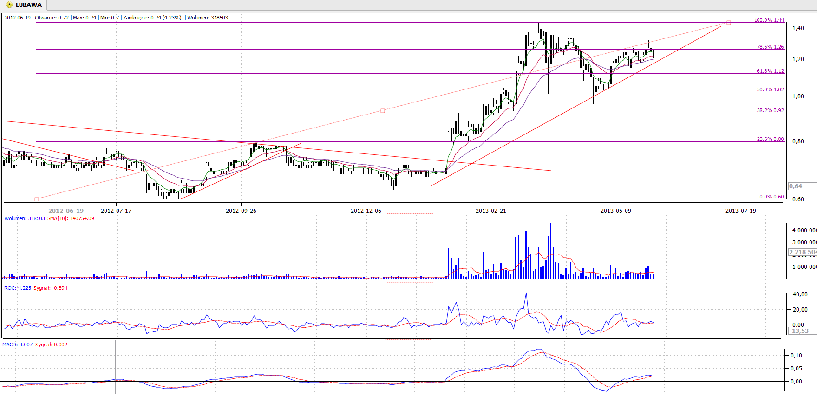817x402 pixels.
Task: Click the ROC Sygnał: -0.894 label
Action: tap(50, 288)
